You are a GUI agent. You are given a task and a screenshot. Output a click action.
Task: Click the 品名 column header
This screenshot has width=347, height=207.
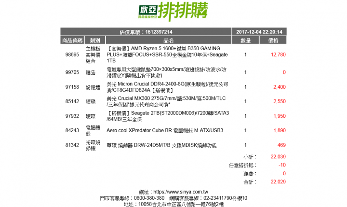pos(169,41)
